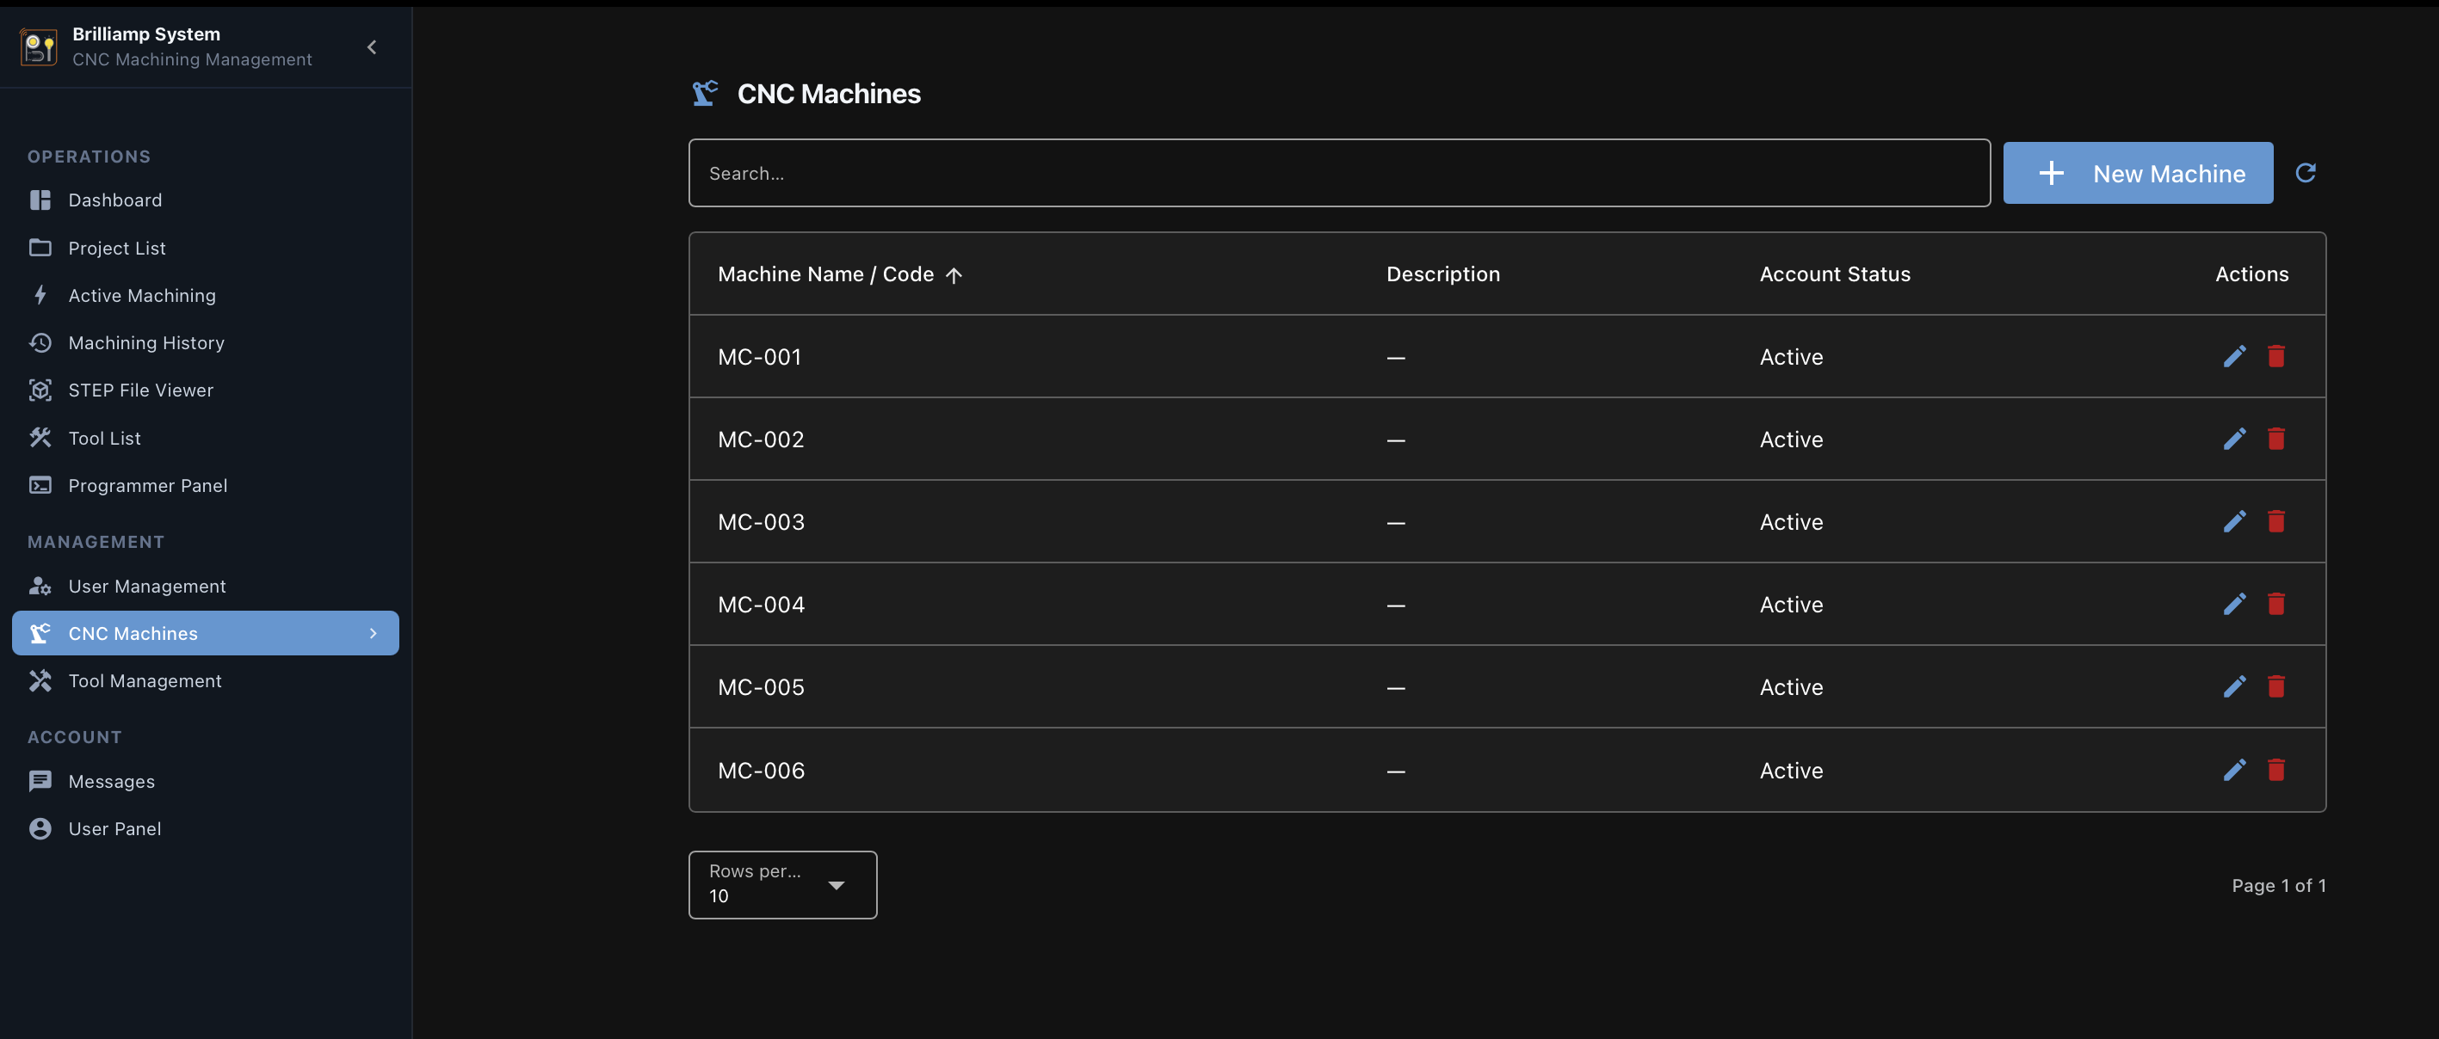This screenshot has width=2439, height=1039.
Task: Click the New Machine button
Action: point(2138,173)
